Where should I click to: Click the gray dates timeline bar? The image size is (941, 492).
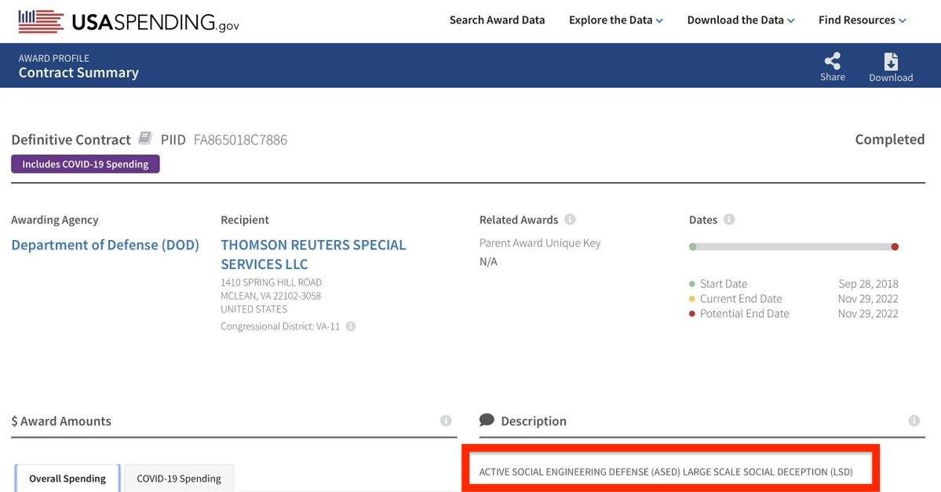[x=793, y=246]
